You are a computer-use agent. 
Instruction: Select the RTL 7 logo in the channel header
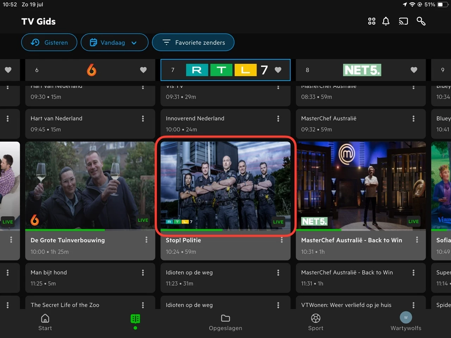(x=227, y=70)
